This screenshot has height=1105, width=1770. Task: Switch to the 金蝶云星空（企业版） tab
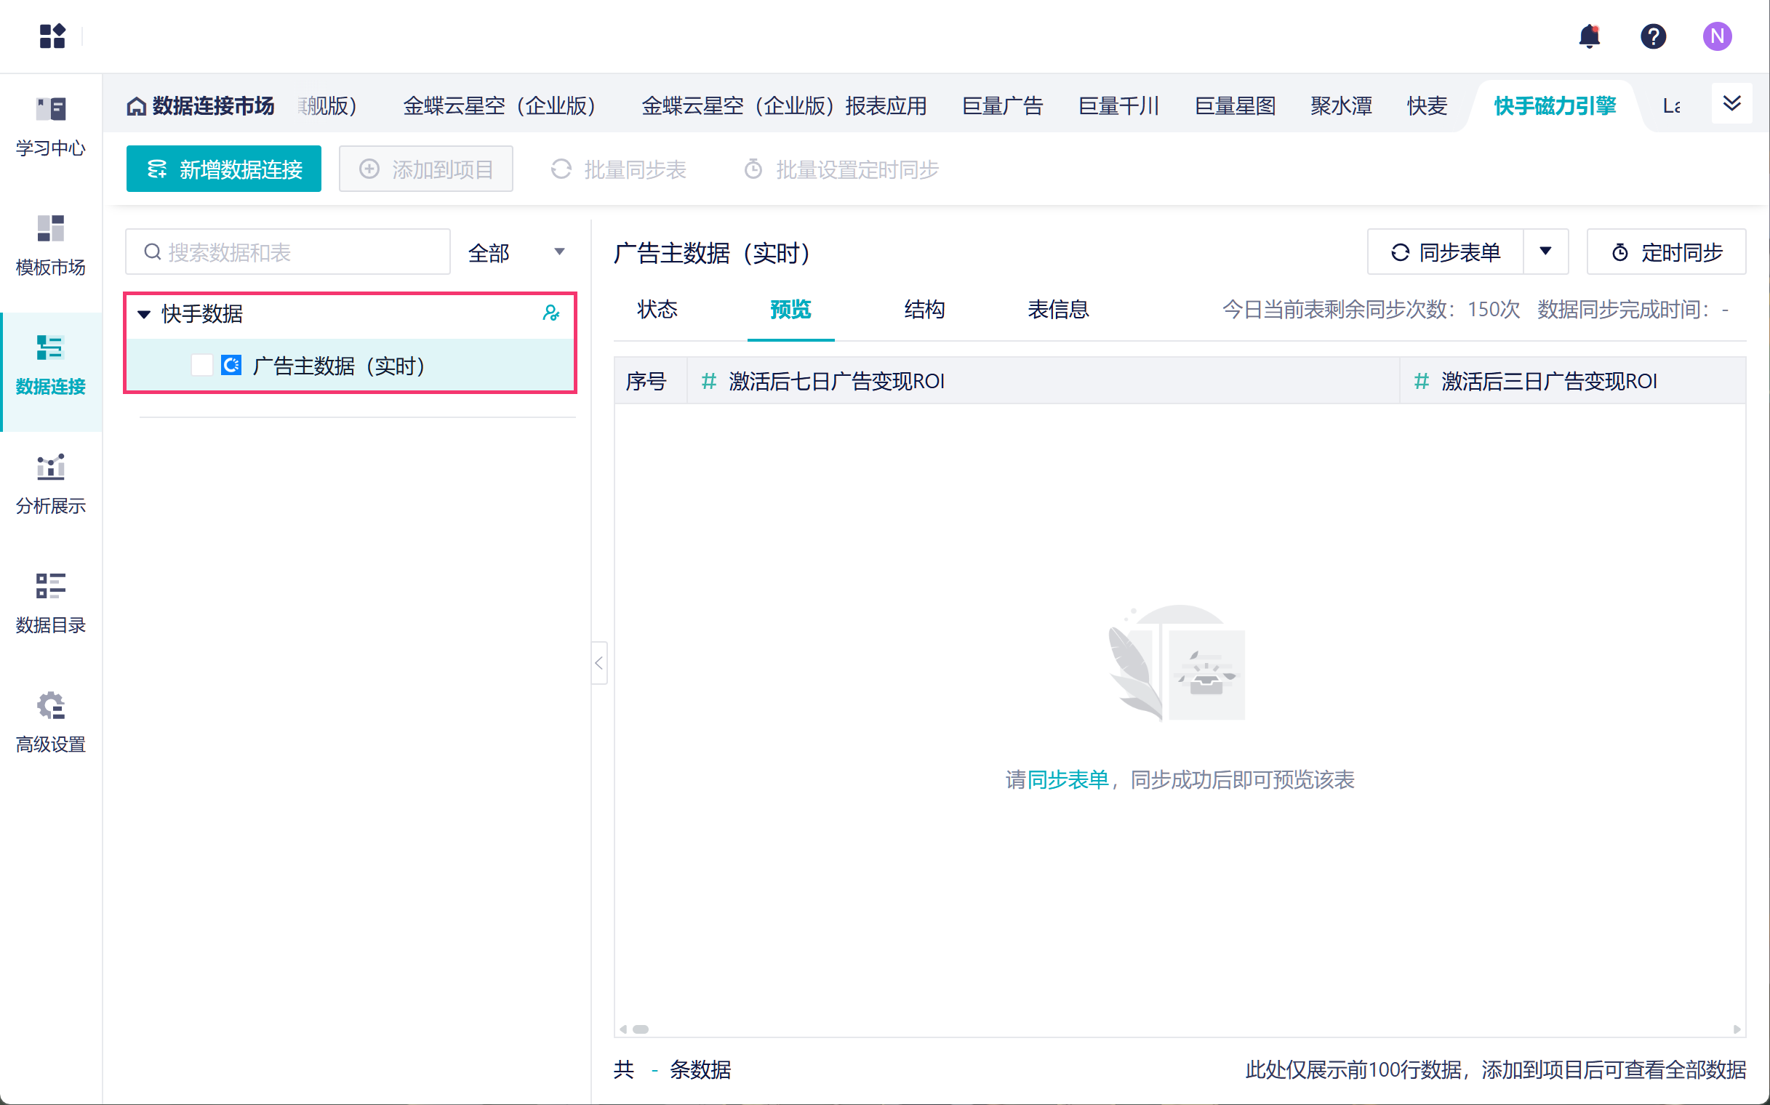[x=500, y=106]
